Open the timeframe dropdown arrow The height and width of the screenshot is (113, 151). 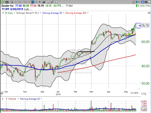40,2
